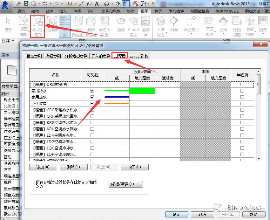Click the filter list scrollbar down arrow
Image resolution: width=270 pixels, height=220 pixels.
coord(259,159)
